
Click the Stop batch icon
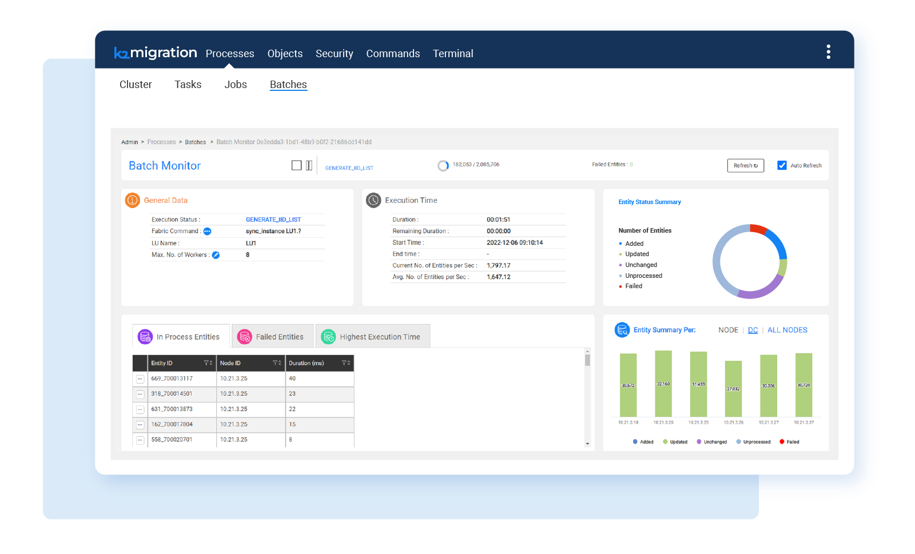pos(297,165)
